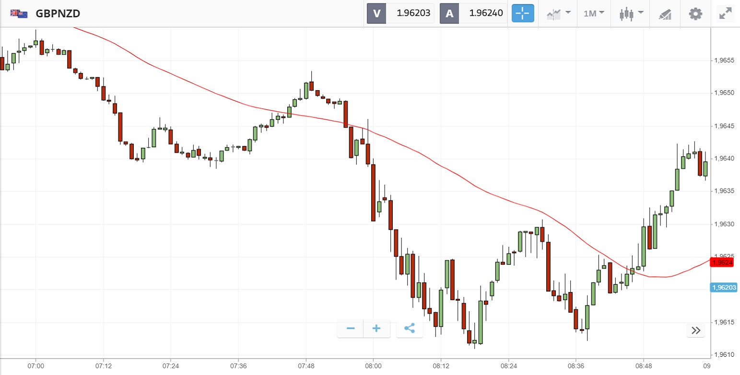
Task: Click the GBPNZD instrument name
Action: (x=58, y=13)
